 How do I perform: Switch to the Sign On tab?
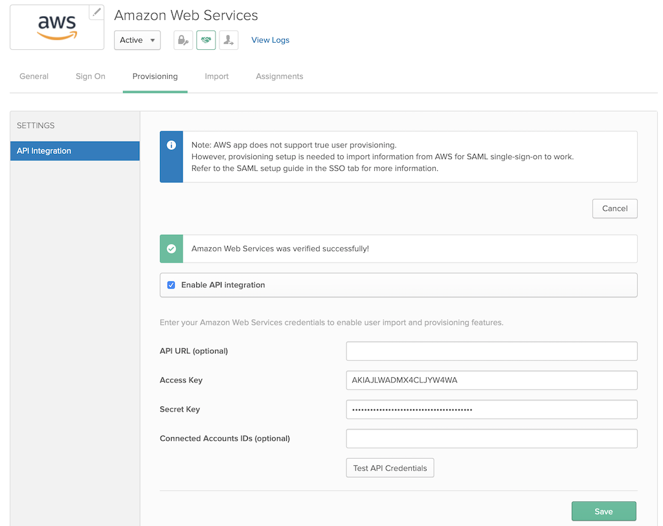click(91, 76)
